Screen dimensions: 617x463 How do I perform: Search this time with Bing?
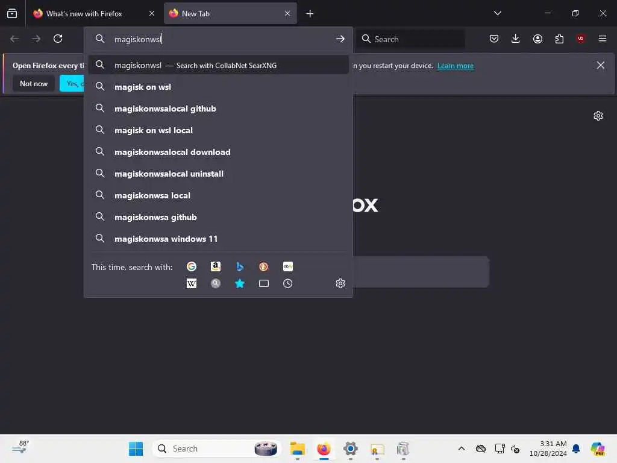[240, 266]
